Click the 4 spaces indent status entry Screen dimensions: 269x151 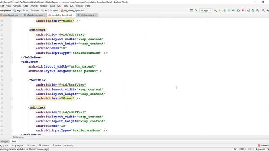tap(261, 149)
